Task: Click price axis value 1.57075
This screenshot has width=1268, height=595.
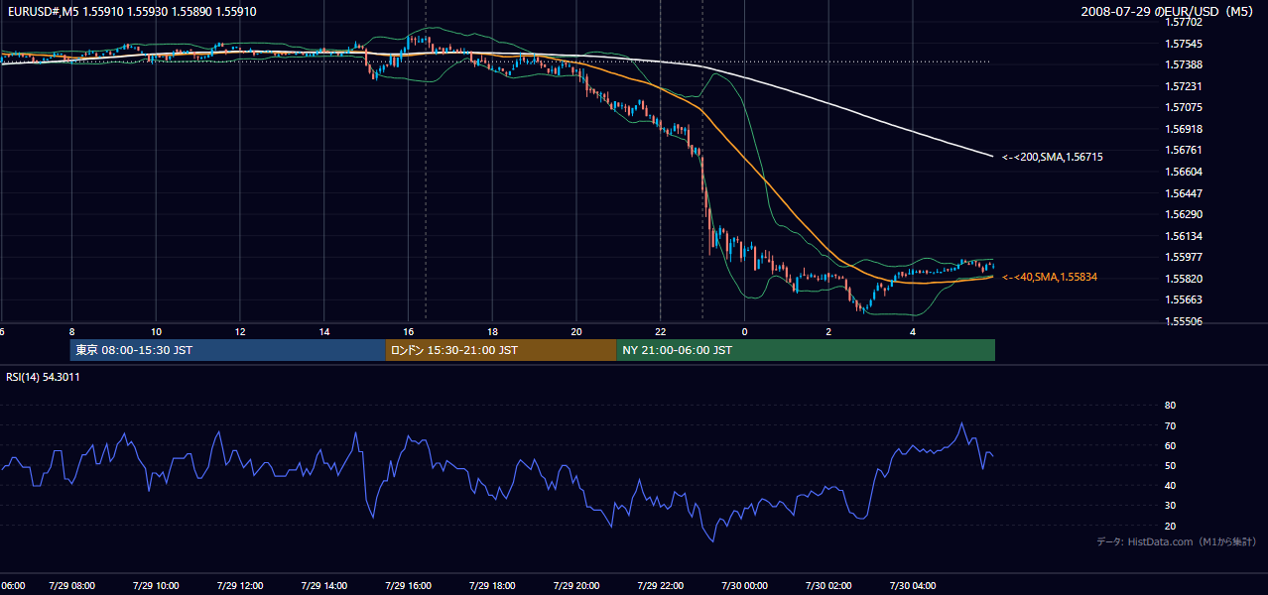Action: coord(1182,107)
